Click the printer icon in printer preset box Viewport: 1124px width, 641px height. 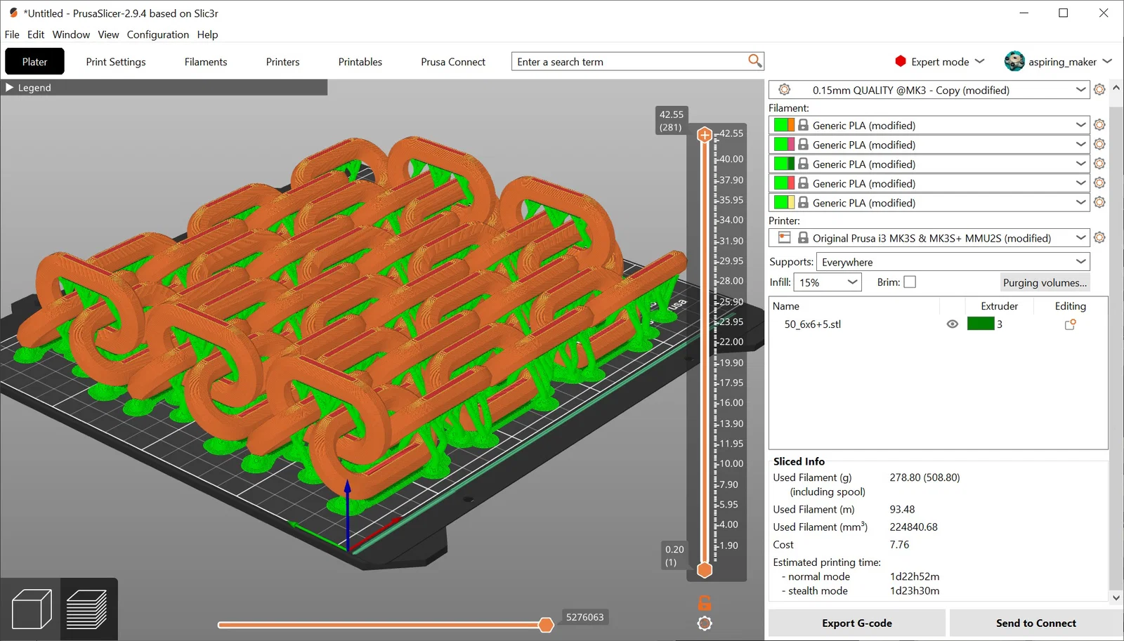[x=785, y=238]
